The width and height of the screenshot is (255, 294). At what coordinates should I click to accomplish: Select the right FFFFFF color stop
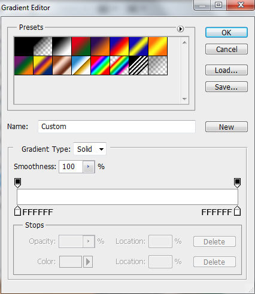[238, 211]
